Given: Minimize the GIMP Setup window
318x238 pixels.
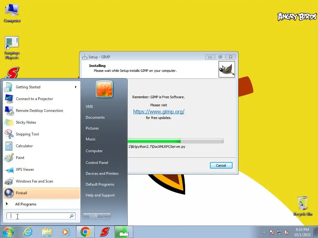Looking at the screenshot, I should click(210, 57).
